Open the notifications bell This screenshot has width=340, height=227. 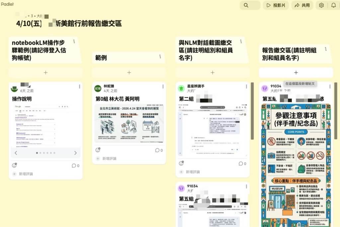(x=333, y=5)
